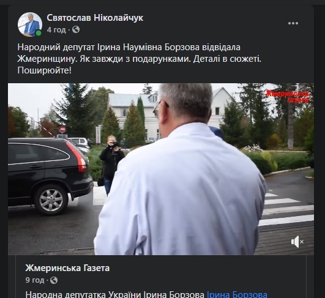This screenshot has height=298, width=325.
Task: Open the Святослав Ніколайчук name link
Action: pyautogui.click(x=95, y=18)
